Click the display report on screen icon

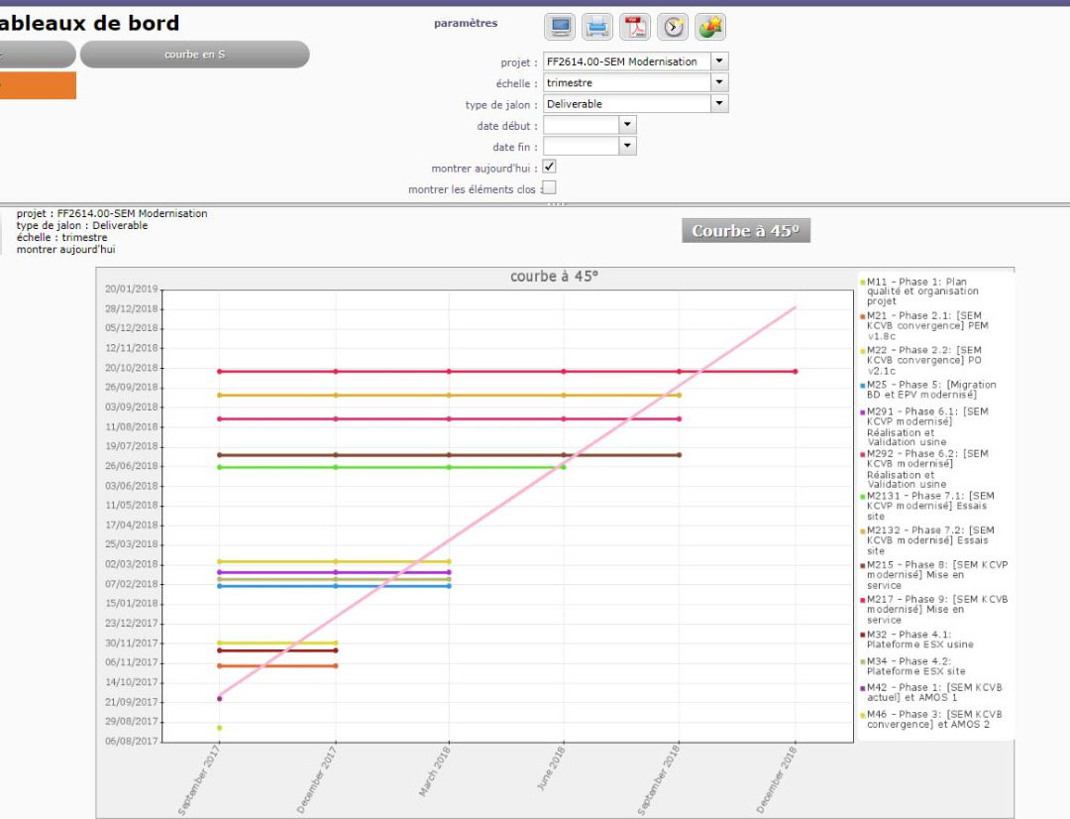tap(560, 27)
